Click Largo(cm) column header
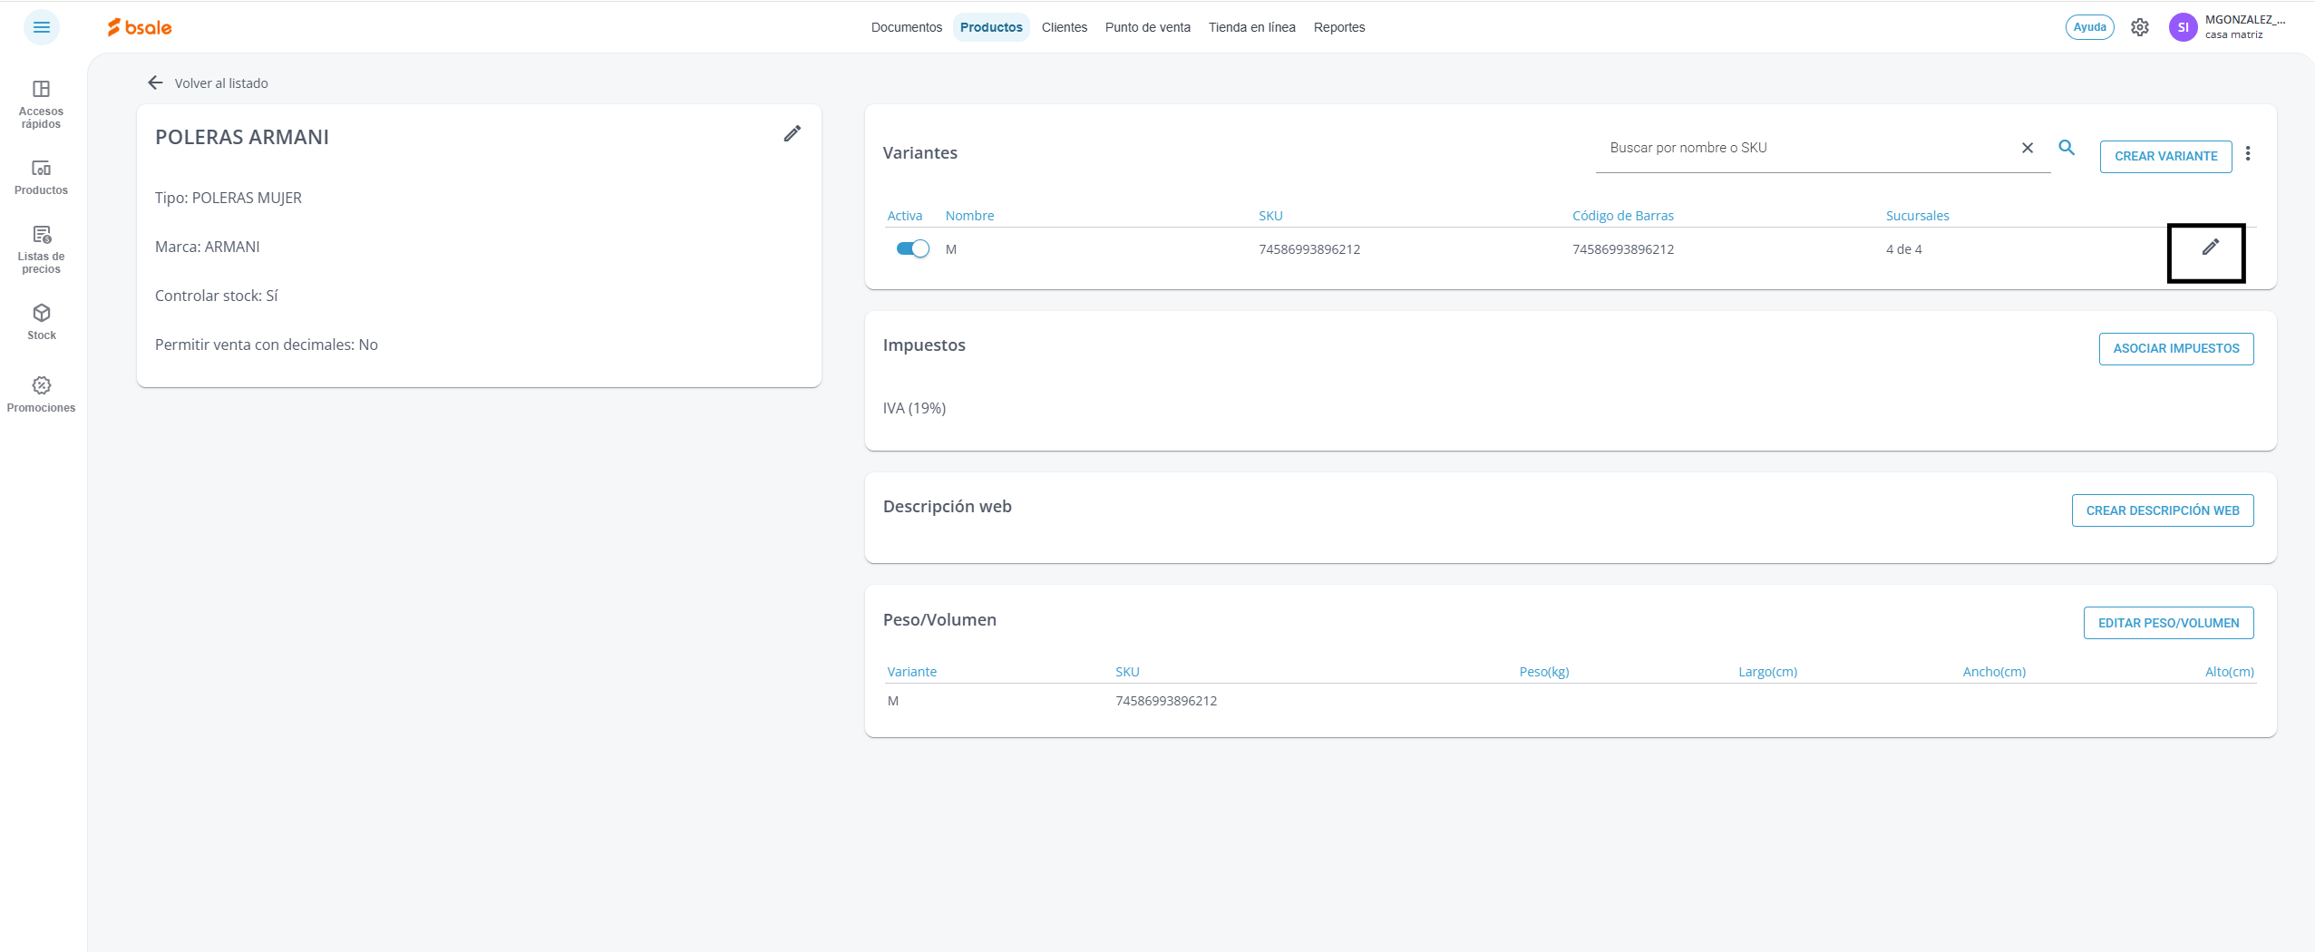2315x952 pixels. [1767, 672]
